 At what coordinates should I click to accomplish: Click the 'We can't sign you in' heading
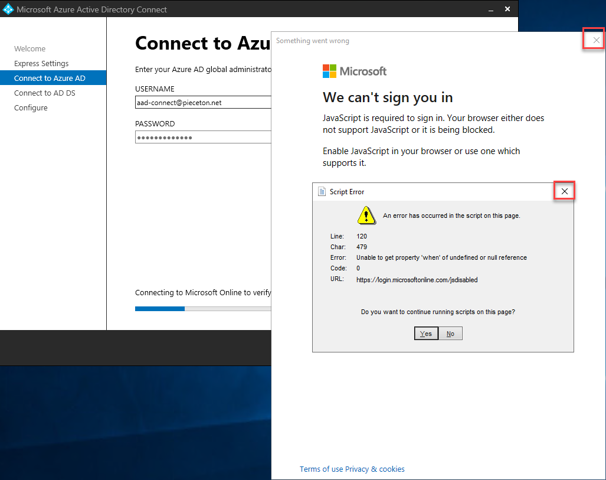[388, 97]
